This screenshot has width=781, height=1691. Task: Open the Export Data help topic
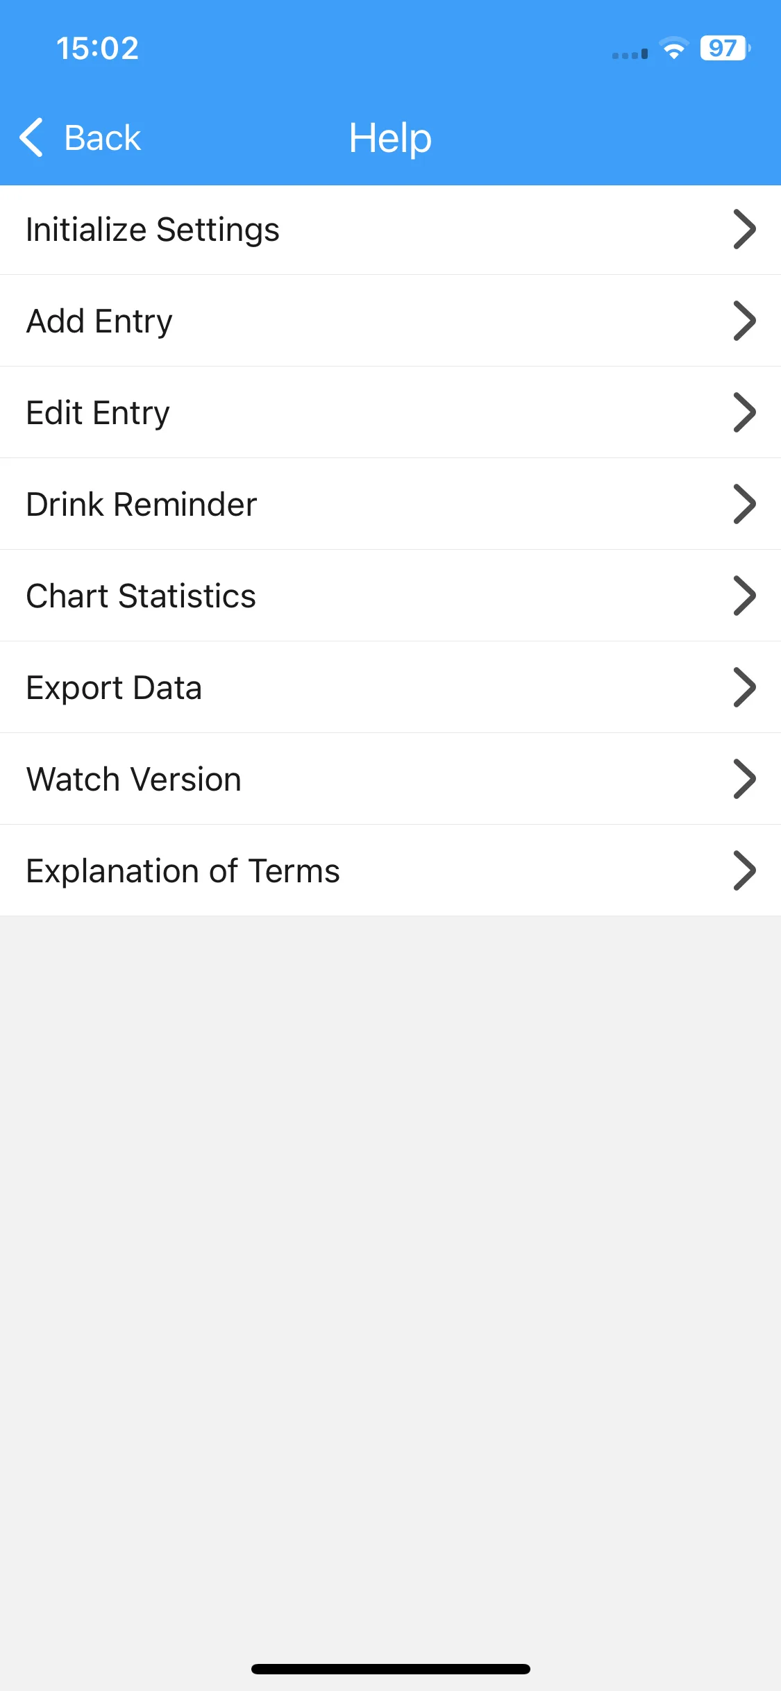coord(390,687)
